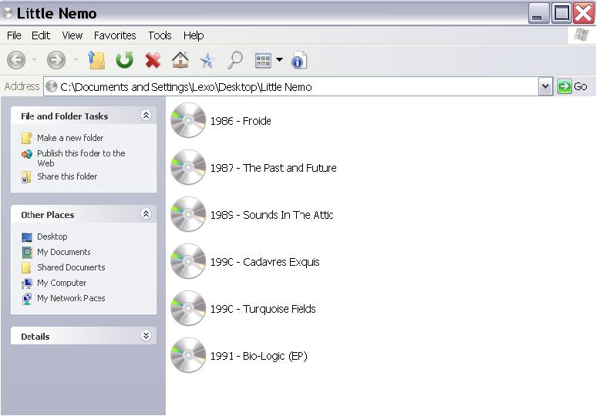Open Favorites with the blue star icon
596x416 pixels.
pyautogui.click(x=207, y=60)
